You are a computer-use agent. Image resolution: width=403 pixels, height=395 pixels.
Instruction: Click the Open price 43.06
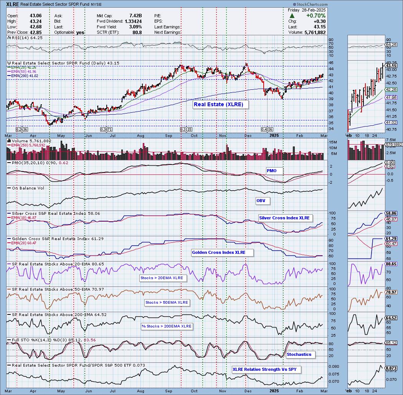[x=35, y=16]
